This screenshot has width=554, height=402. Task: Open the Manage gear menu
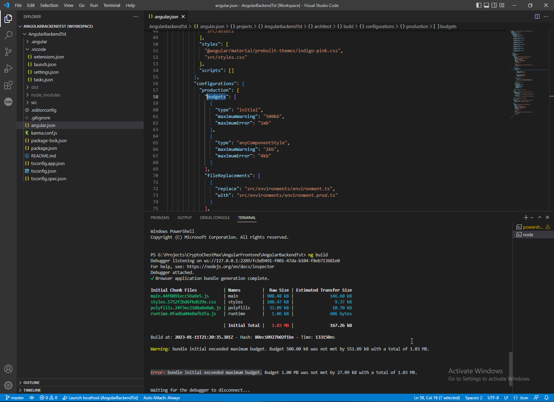tap(8, 385)
